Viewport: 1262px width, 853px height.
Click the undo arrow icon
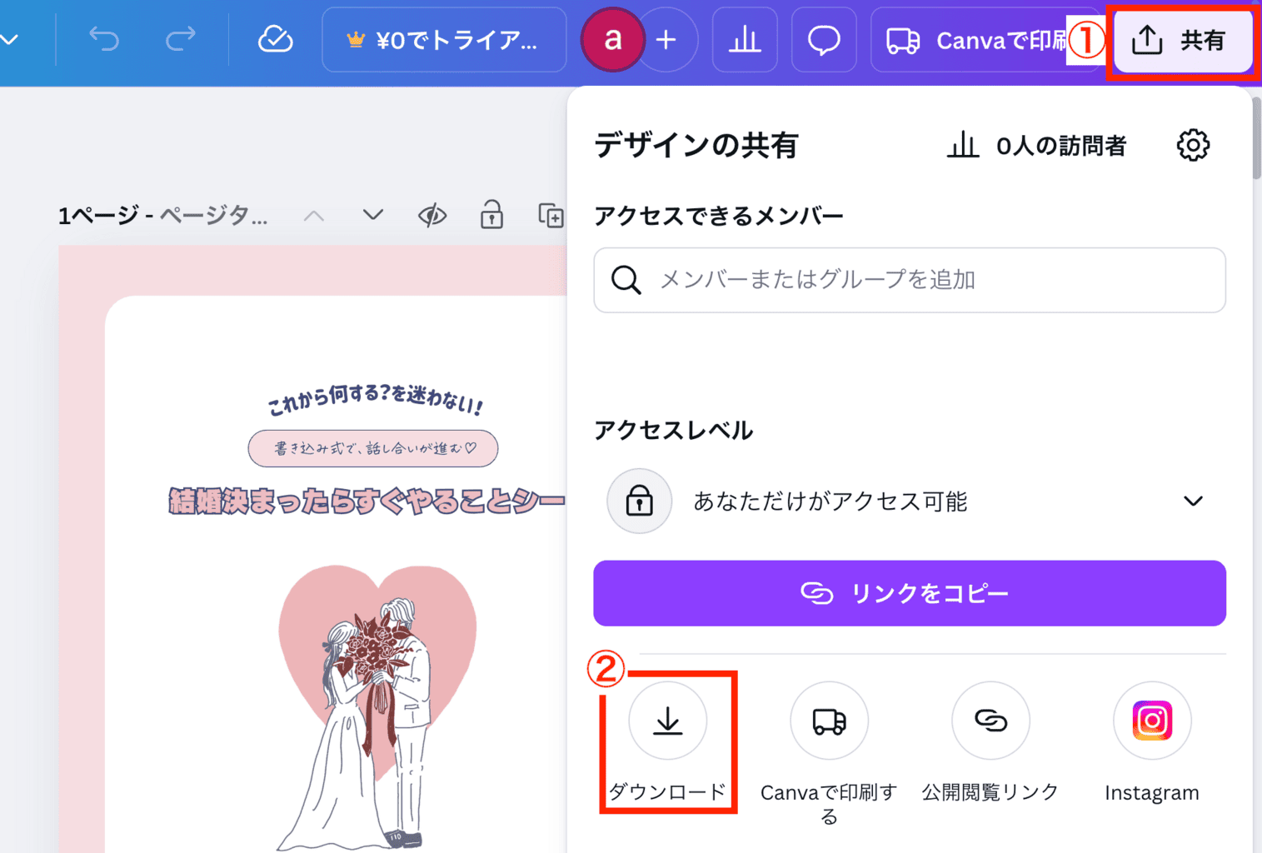click(x=104, y=39)
